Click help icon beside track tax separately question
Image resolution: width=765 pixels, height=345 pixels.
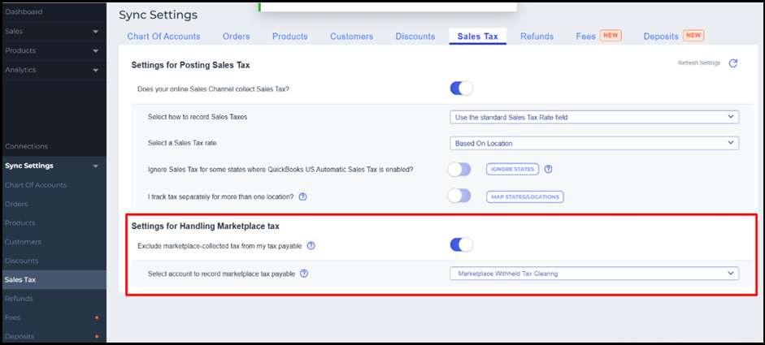(x=302, y=196)
